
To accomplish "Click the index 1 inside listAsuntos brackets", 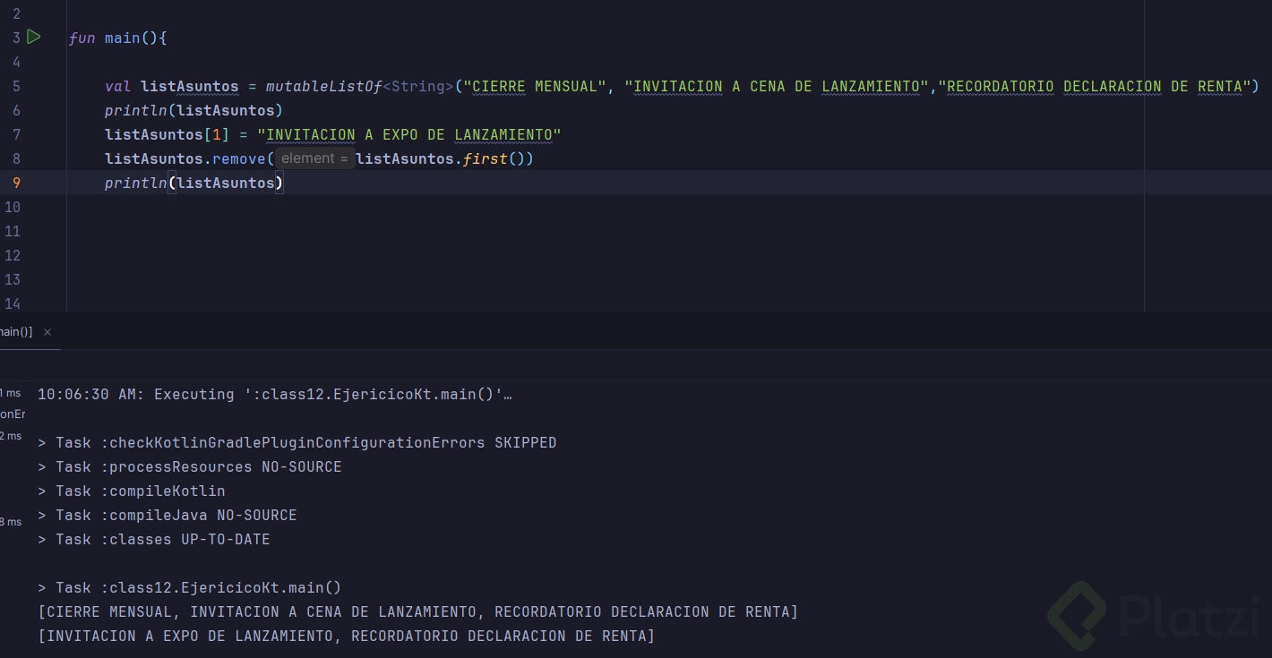I will 216,135.
